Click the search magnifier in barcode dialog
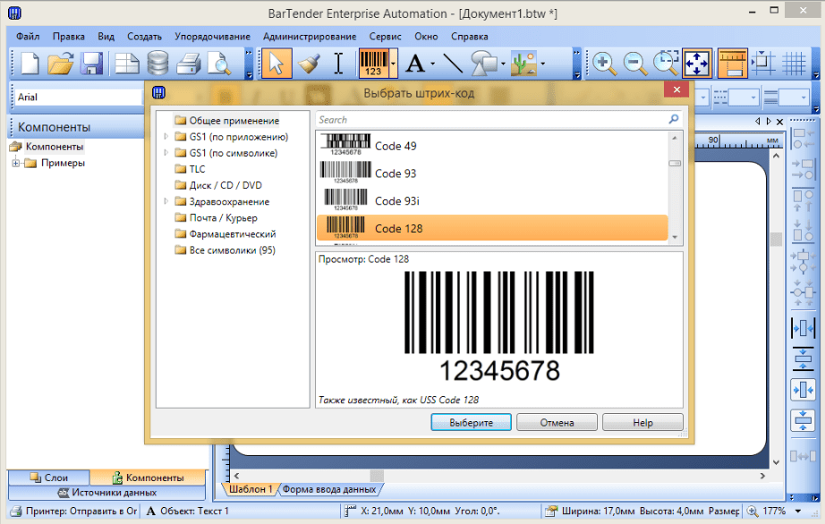The height and width of the screenshot is (524, 825). (x=673, y=119)
